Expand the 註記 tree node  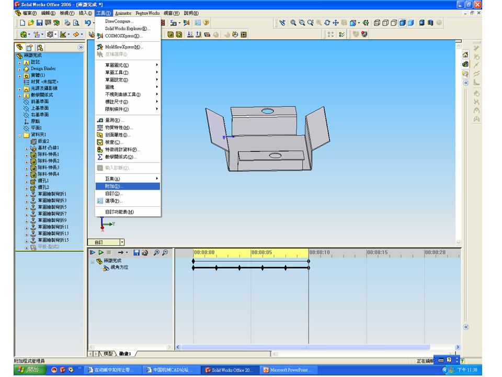[x=19, y=62]
